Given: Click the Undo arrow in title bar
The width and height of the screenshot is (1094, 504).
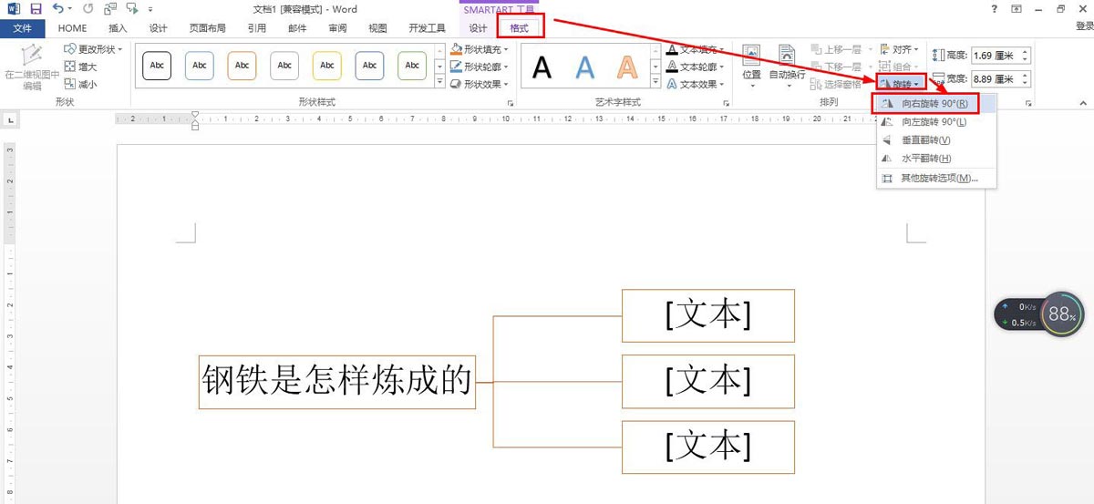Looking at the screenshot, I should tap(58, 9).
